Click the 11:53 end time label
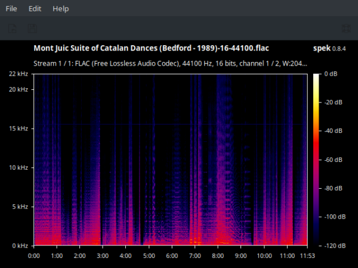 coord(307,255)
